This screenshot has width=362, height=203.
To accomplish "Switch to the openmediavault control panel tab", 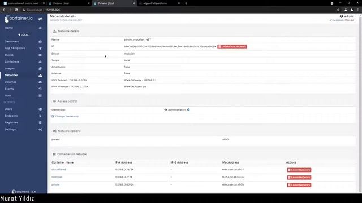I will pyautogui.click(x=23, y=3).
